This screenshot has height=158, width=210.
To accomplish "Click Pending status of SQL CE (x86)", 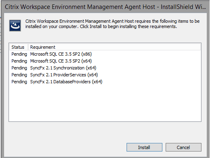I will [19, 54].
